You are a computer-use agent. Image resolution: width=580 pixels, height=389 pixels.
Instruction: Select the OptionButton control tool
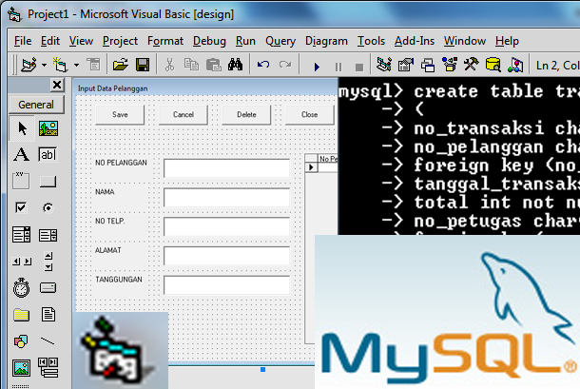coord(48,208)
